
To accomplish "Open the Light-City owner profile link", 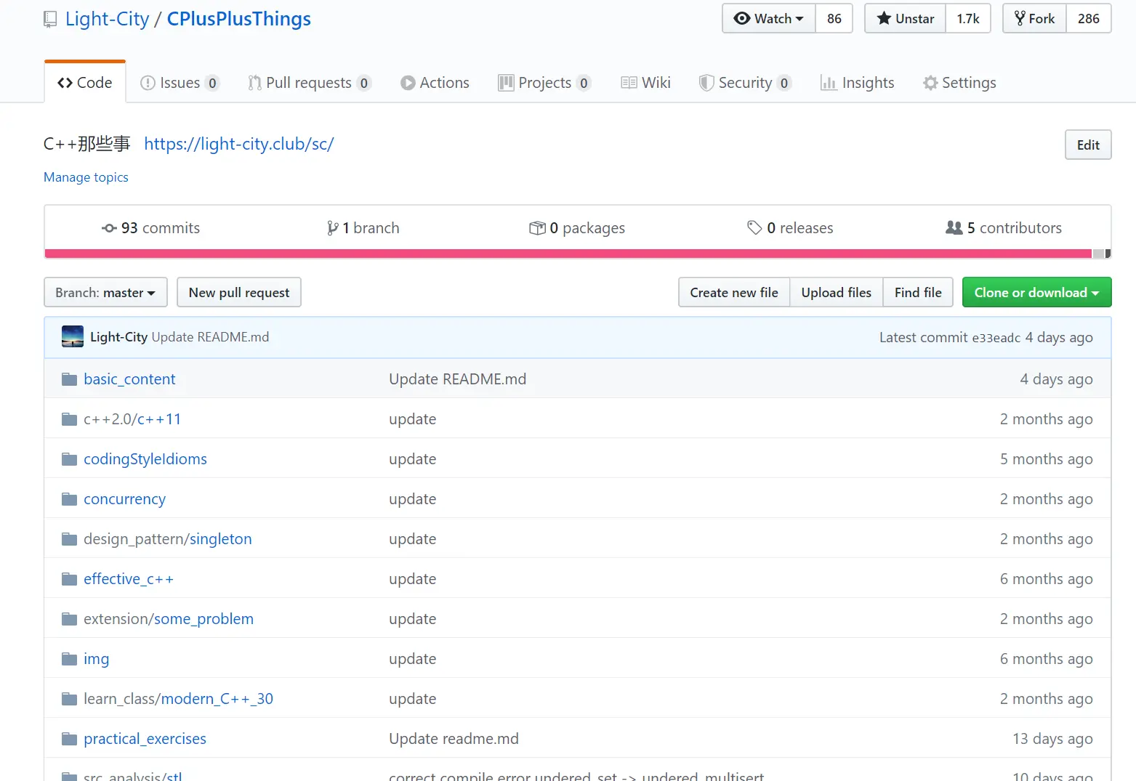I will tap(107, 19).
